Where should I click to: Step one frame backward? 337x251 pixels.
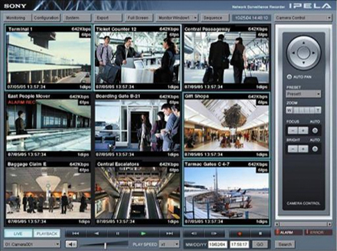click(194, 234)
